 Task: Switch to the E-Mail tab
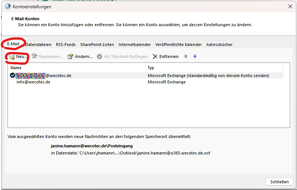pos(13,44)
